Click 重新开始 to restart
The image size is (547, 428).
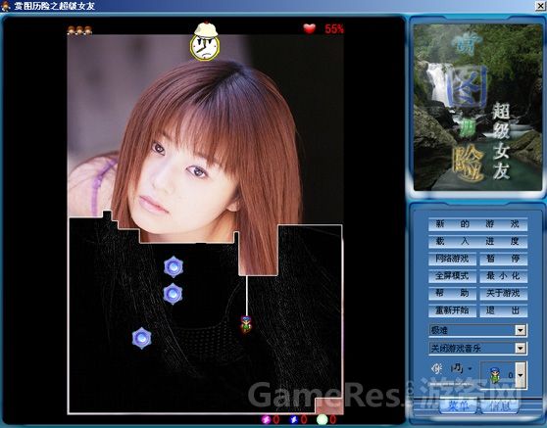point(452,310)
